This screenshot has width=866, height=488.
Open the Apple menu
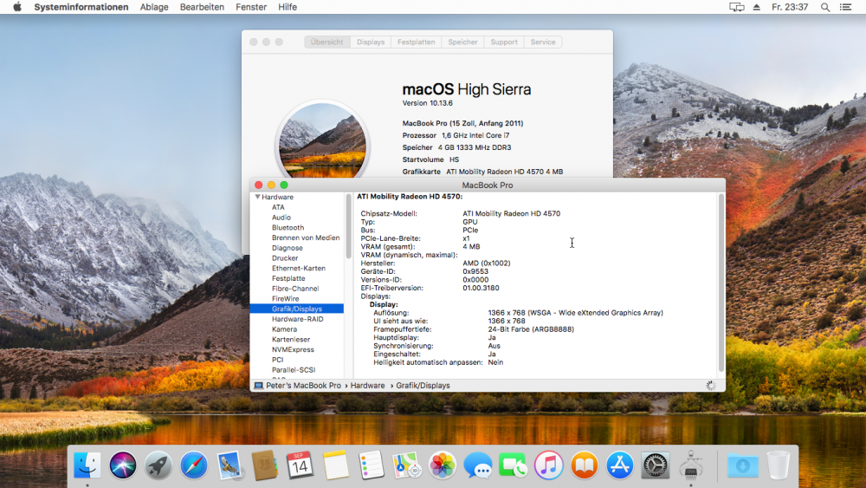click(17, 7)
